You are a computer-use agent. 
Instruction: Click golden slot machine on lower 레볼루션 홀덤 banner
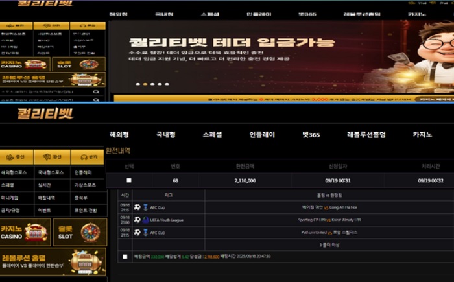point(86,262)
